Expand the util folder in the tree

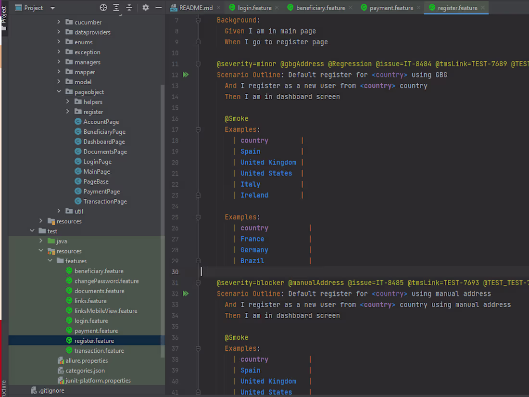[x=59, y=211]
